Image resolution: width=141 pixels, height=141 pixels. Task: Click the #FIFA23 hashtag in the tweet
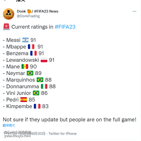coord(65,27)
